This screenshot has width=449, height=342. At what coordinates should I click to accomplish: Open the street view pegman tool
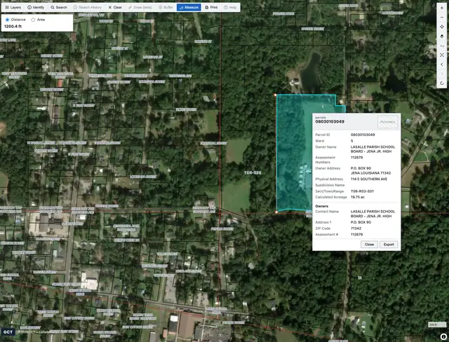point(442,36)
